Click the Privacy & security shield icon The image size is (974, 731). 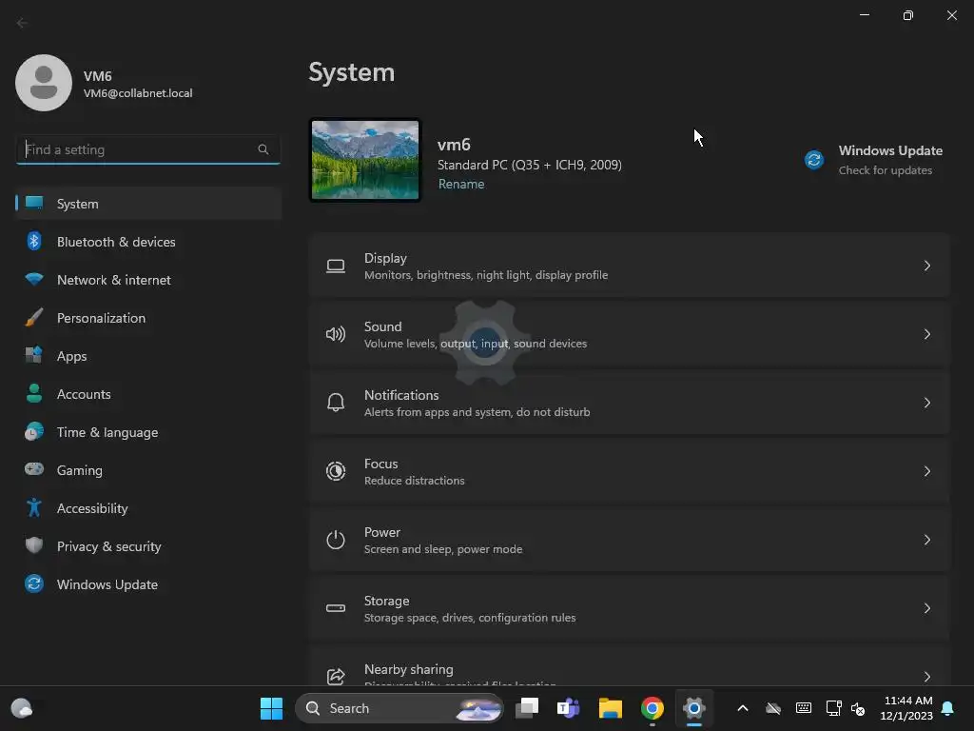click(34, 545)
